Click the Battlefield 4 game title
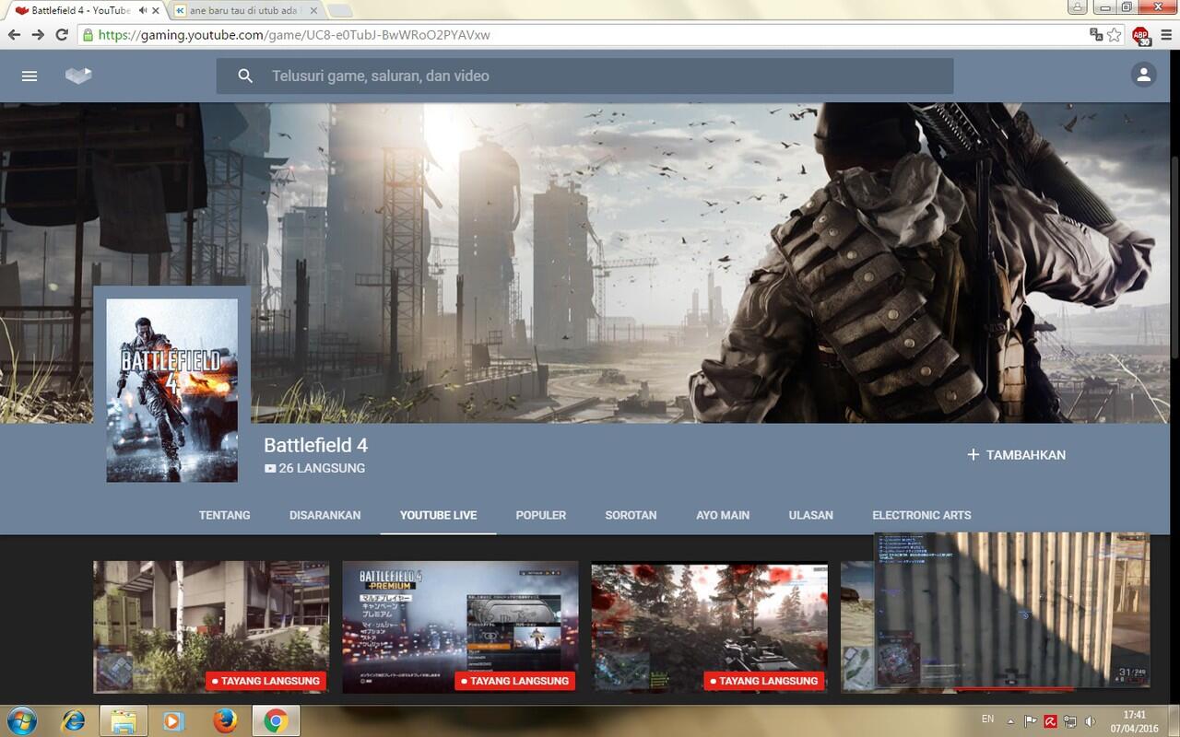The width and height of the screenshot is (1180, 737). 315,445
